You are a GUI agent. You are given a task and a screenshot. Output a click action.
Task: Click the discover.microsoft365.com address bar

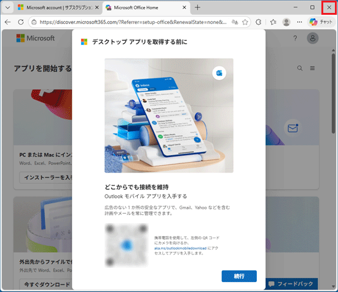tap(133, 22)
